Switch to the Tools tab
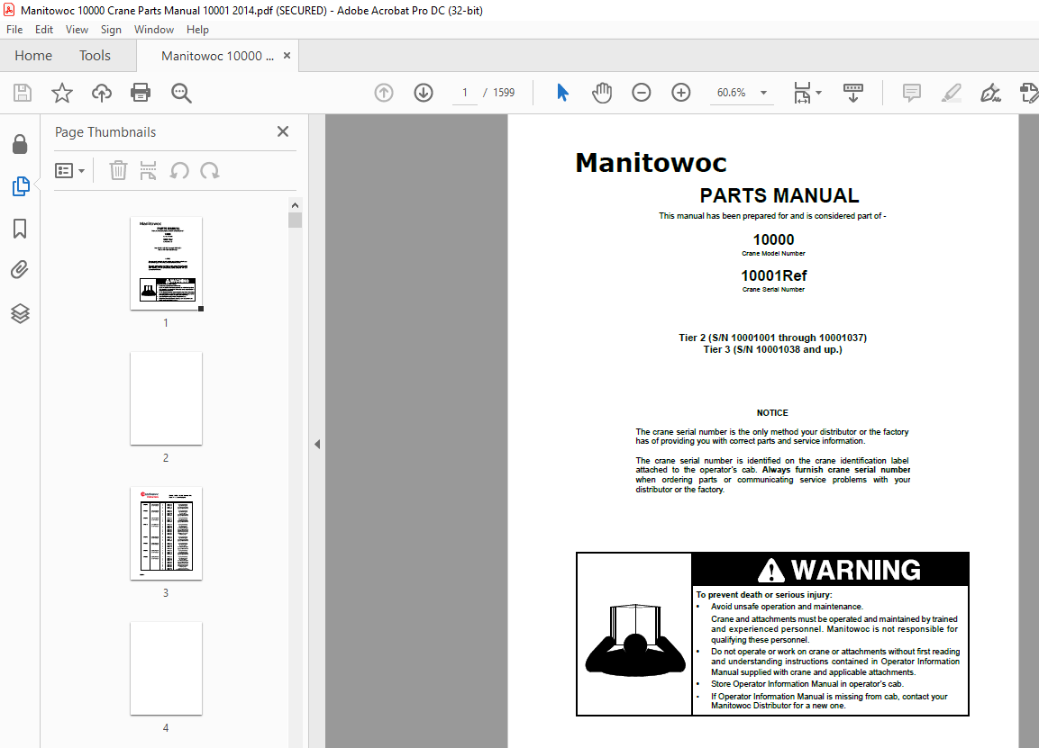1039x748 pixels. [x=95, y=56]
